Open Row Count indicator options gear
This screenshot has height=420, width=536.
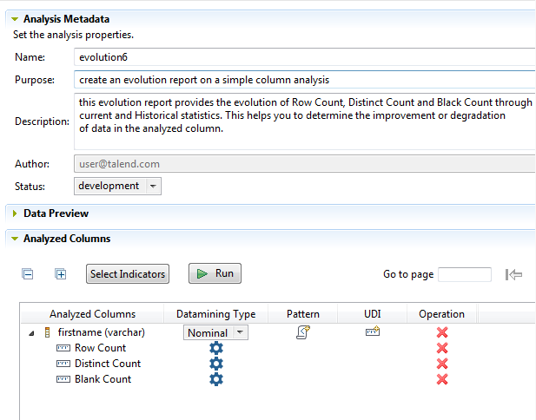[216, 348]
